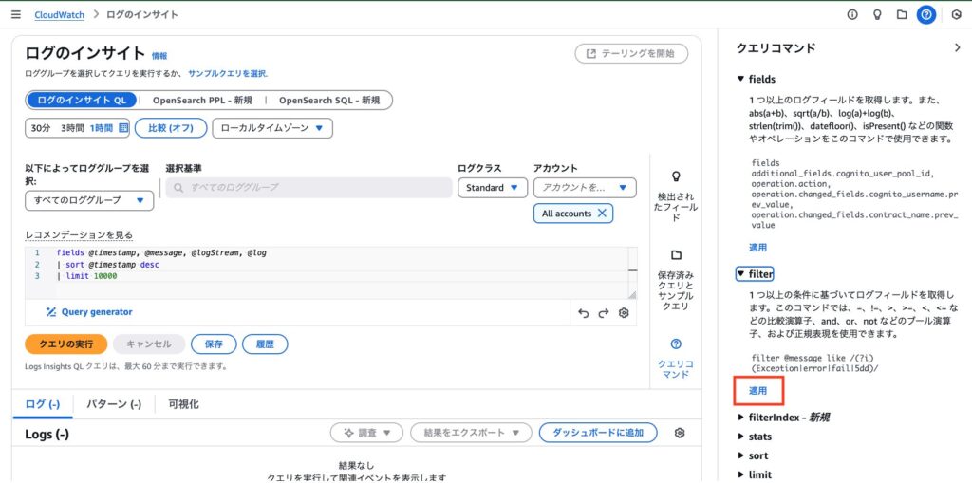The image size is (972, 483).
Task: Switch to the ログ (-) tab
Action: click(42, 404)
